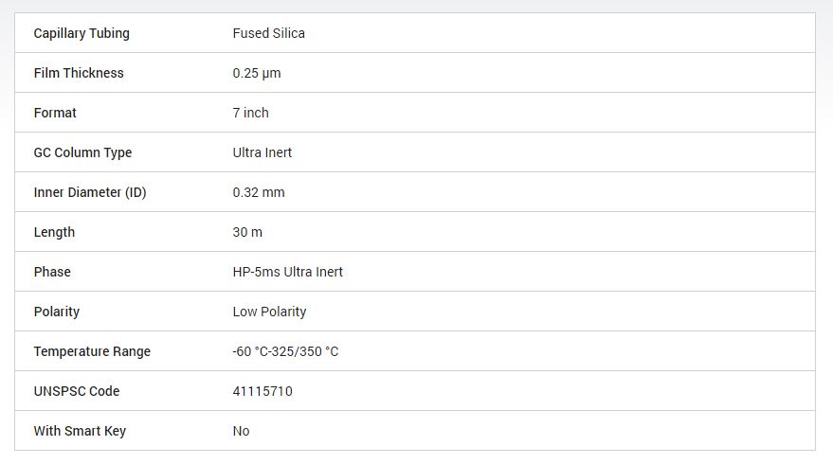Select the 30 m value

tap(247, 232)
